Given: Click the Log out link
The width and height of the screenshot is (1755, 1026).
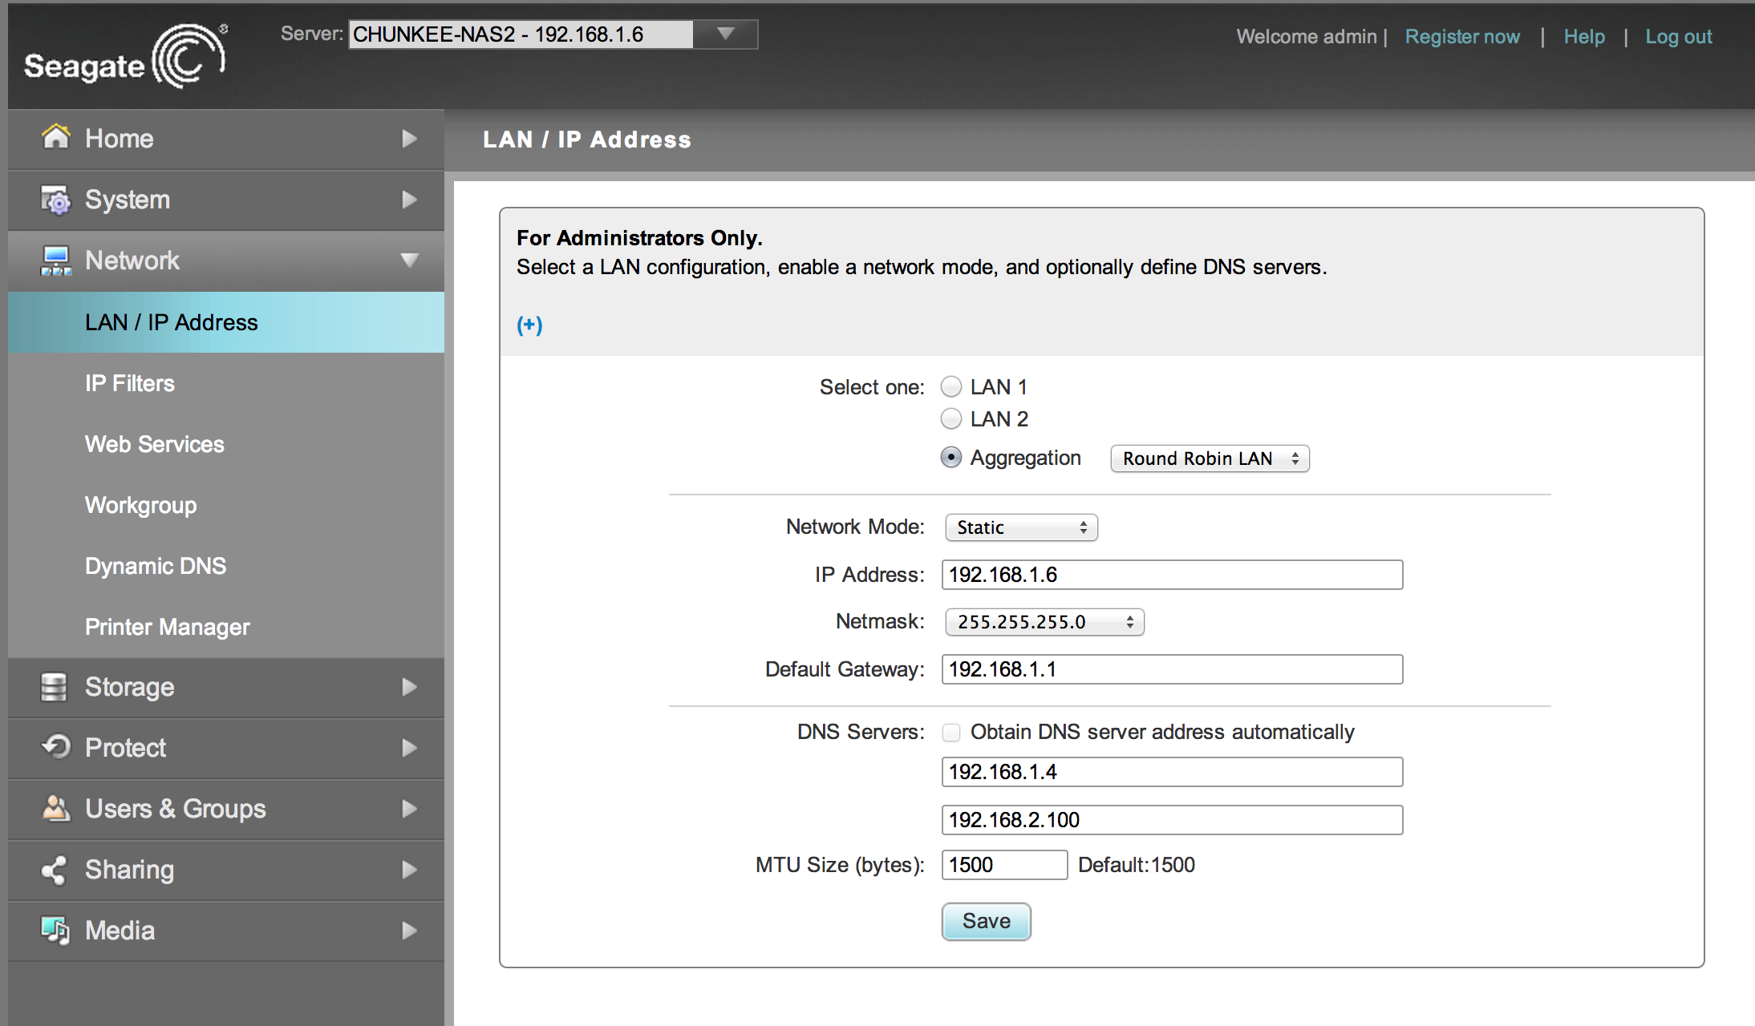Looking at the screenshot, I should 1678,37.
